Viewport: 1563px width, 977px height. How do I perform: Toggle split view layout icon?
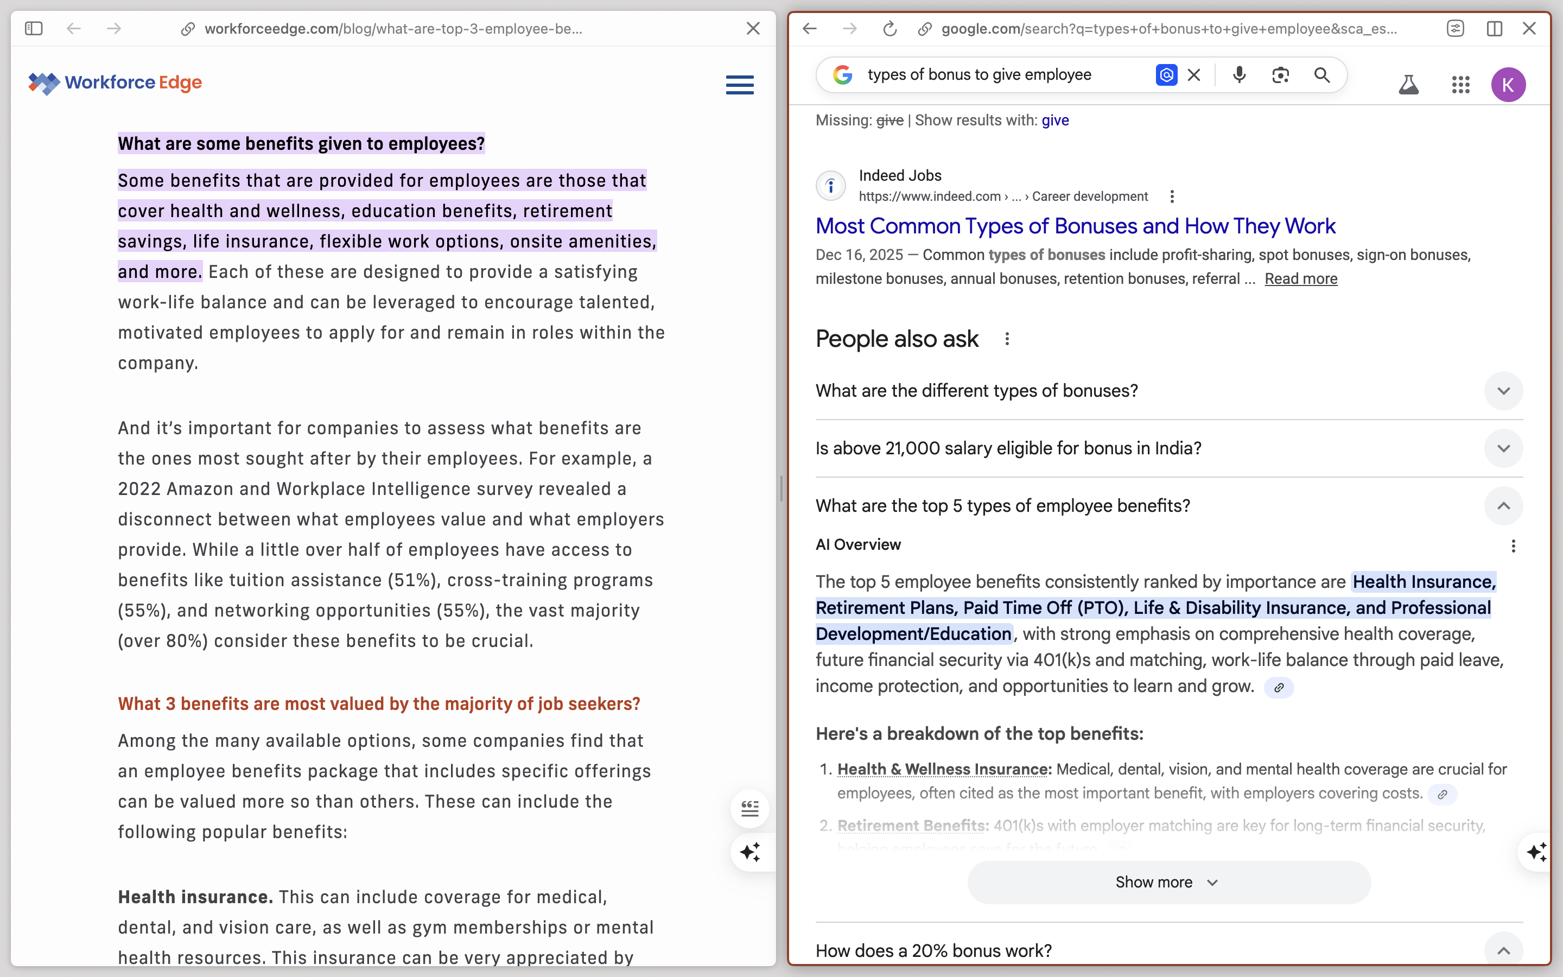[1494, 28]
